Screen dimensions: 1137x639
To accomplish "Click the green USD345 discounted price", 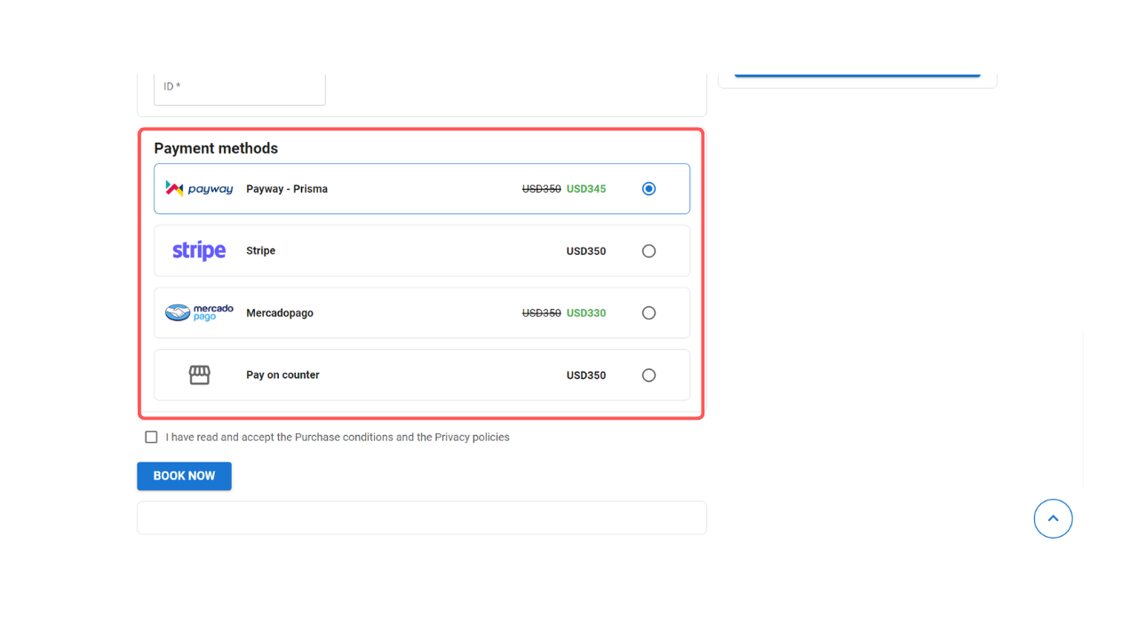I will click(586, 189).
